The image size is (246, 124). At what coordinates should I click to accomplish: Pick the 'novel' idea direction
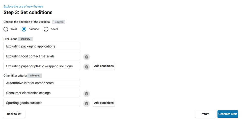(46, 29)
